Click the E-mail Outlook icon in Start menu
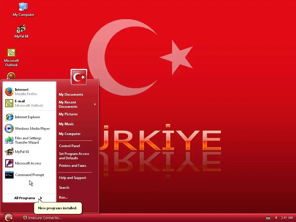The width and height of the screenshot is (296, 222). pos(9,103)
